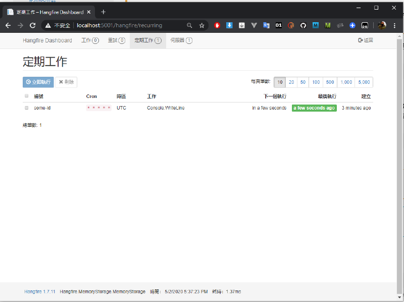Tick the some-id job checkbox
Screen dimensions: 404x302
(27, 108)
